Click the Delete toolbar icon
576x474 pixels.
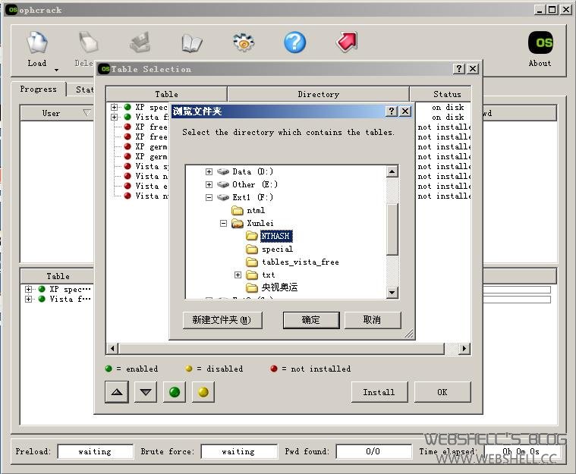click(x=88, y=42)
